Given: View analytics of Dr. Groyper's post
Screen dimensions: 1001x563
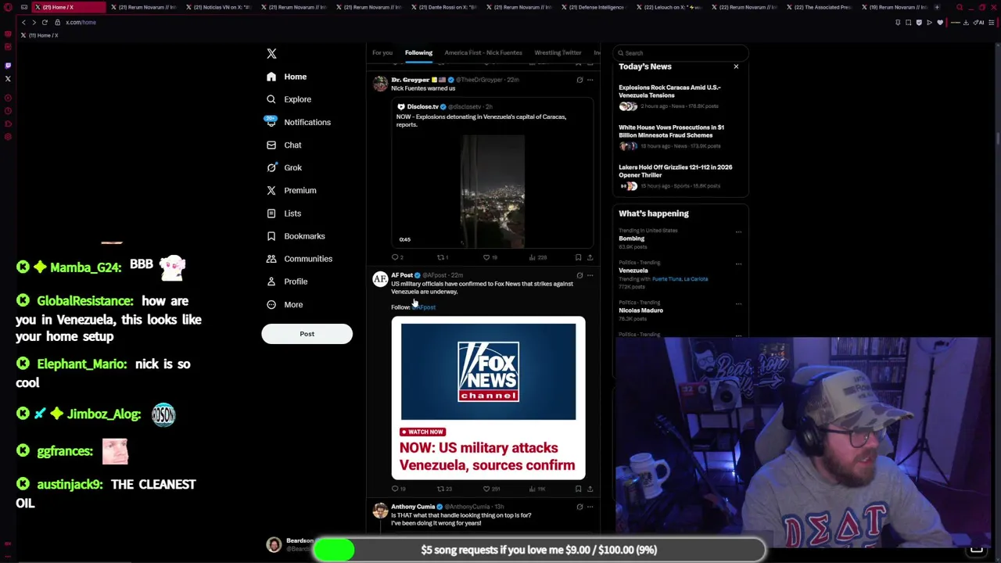Looking at the screenshot, I should click(x=537, y=257).
